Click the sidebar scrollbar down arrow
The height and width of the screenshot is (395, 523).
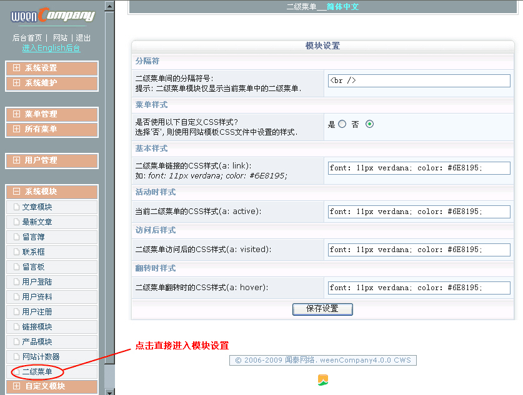coord(109,392)
